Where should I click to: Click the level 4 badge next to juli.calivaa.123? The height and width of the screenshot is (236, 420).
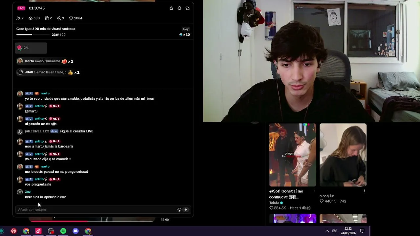click(54, 131)
